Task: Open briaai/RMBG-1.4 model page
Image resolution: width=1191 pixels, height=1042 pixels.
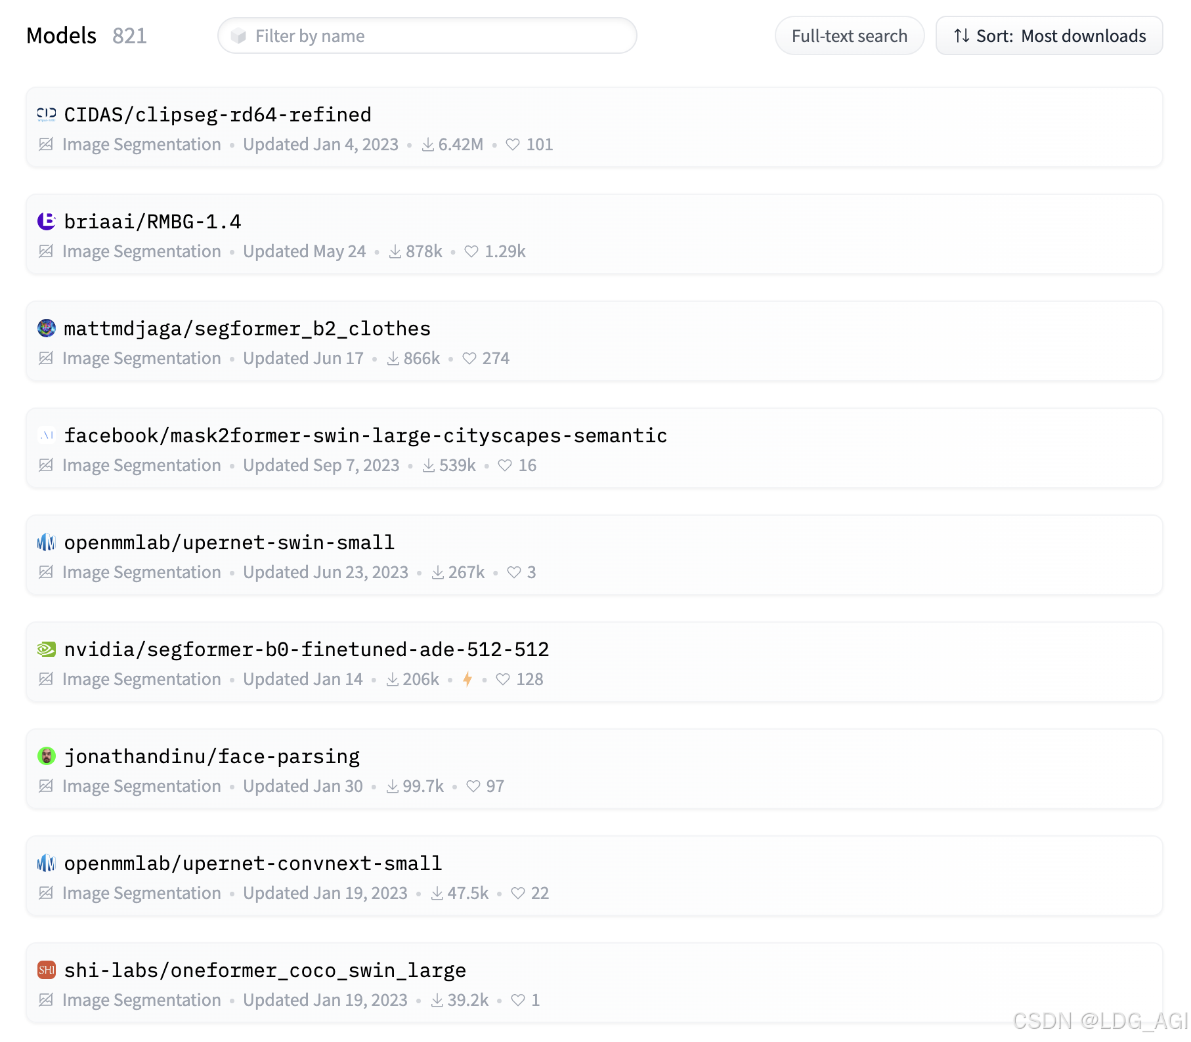Action: [153, 222]
